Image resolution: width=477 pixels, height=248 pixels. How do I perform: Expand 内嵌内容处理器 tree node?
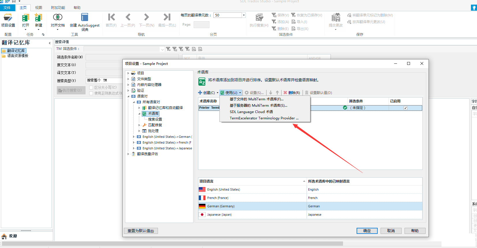(128, 85)
